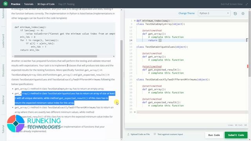Click the exit full screen arrows icon
The image size is (251, 141).
coord(247,4)
